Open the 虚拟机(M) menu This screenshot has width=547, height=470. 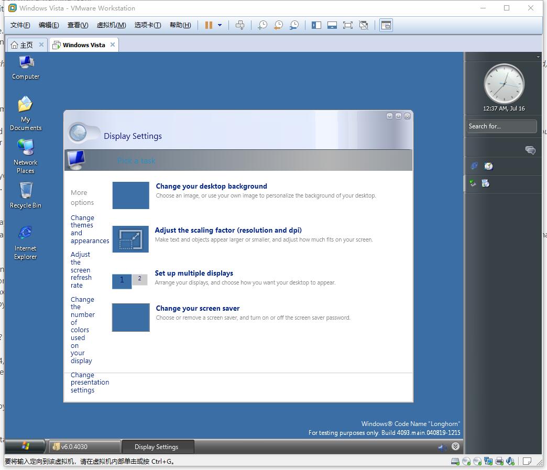pyautogui.click(x=111, y=25)
